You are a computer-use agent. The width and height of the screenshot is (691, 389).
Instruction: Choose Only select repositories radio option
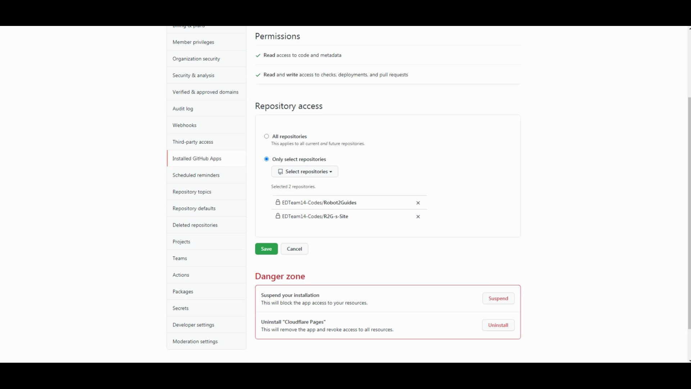[266, 159]
